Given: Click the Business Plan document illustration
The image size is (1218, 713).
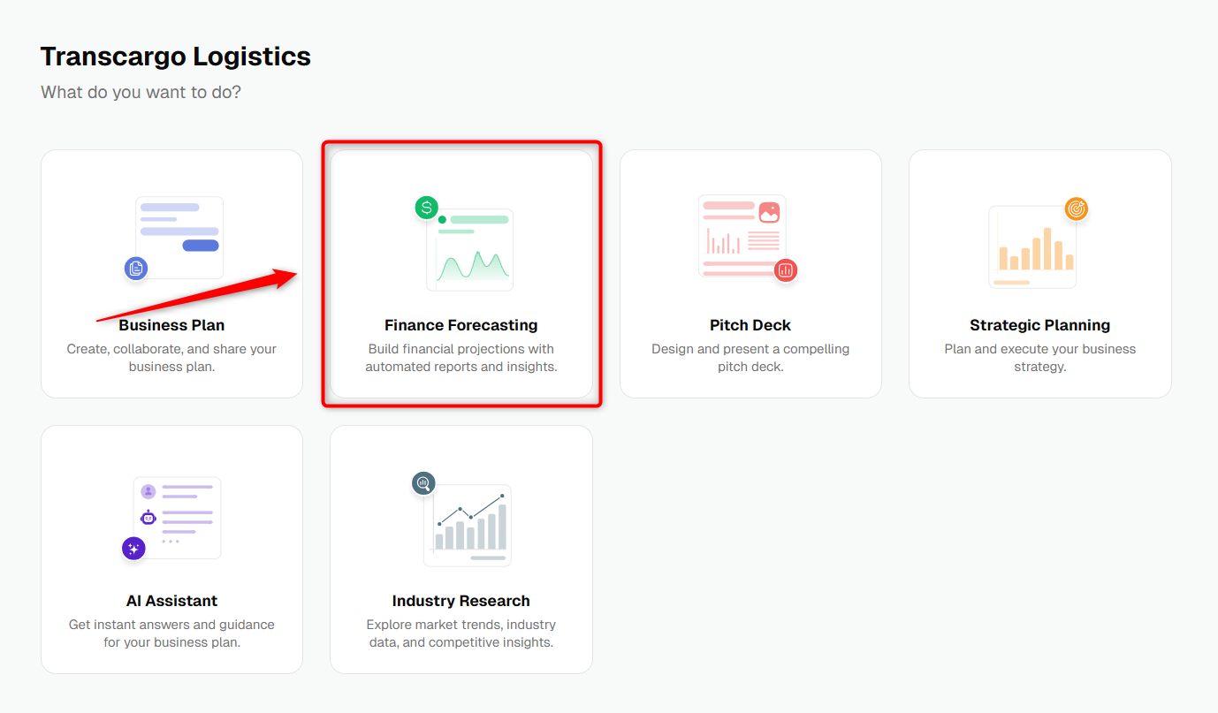Looking at the screenshot, I should (179, 238).
